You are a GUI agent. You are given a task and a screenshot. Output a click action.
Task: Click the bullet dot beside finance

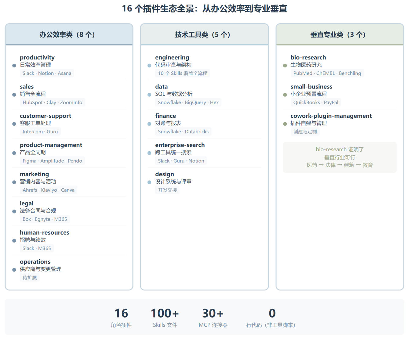[x=149, y=124]
